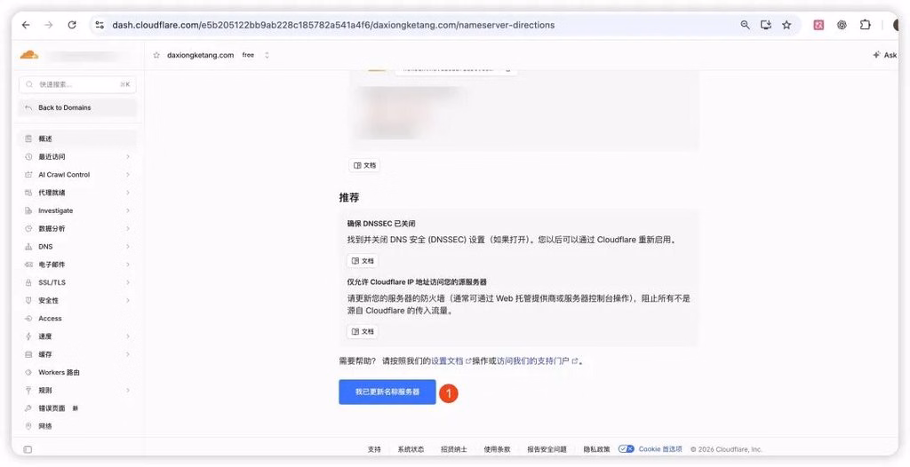Open 隐私政策 footer link

(x=596, y=449)
